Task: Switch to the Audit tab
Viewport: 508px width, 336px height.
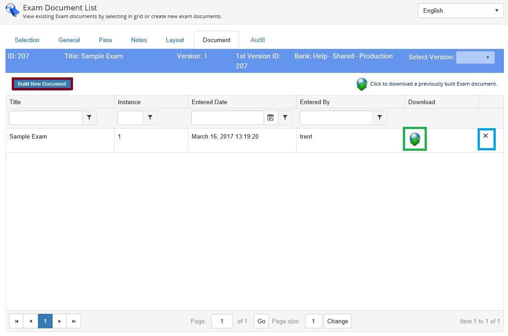Action: [257, 40]
